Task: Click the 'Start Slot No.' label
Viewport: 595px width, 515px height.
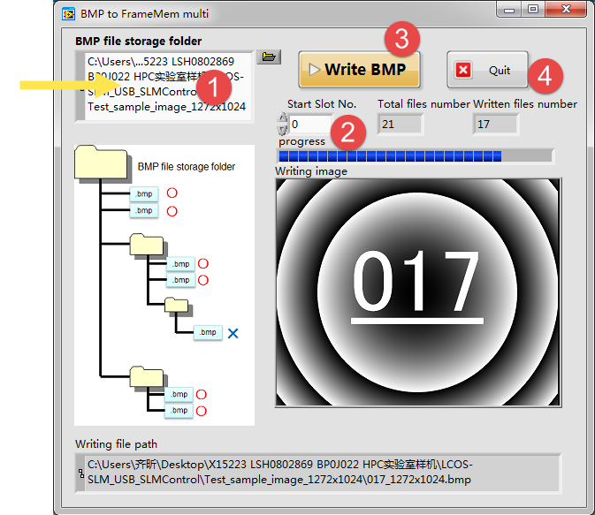Action: (x=322, y=104)
